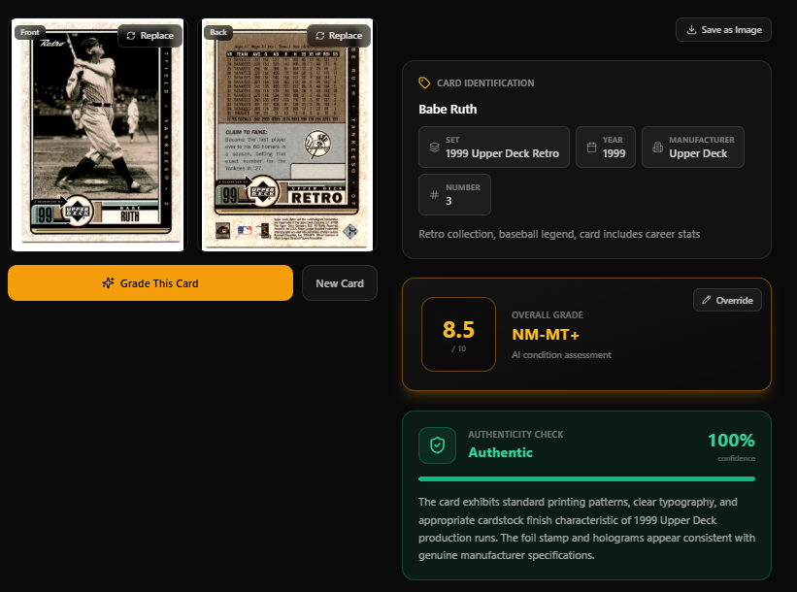Viewport: 797px width, 592px height.
Task: Click the 8.5 overall grade score box
Action: pos(458,335)
